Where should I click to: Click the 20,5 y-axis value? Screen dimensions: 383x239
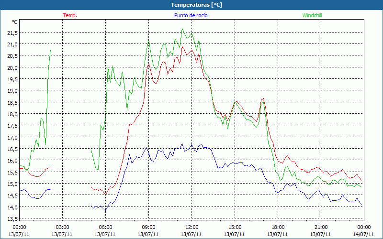click(x=12, y=56)
